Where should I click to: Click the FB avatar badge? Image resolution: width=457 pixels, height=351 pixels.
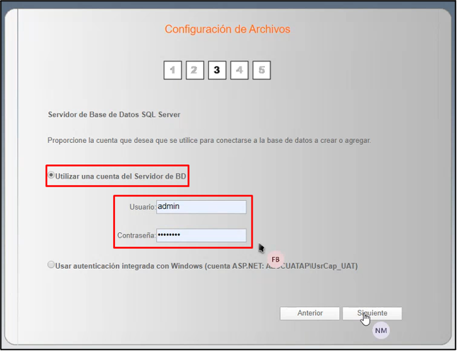(x=276, y=259)
